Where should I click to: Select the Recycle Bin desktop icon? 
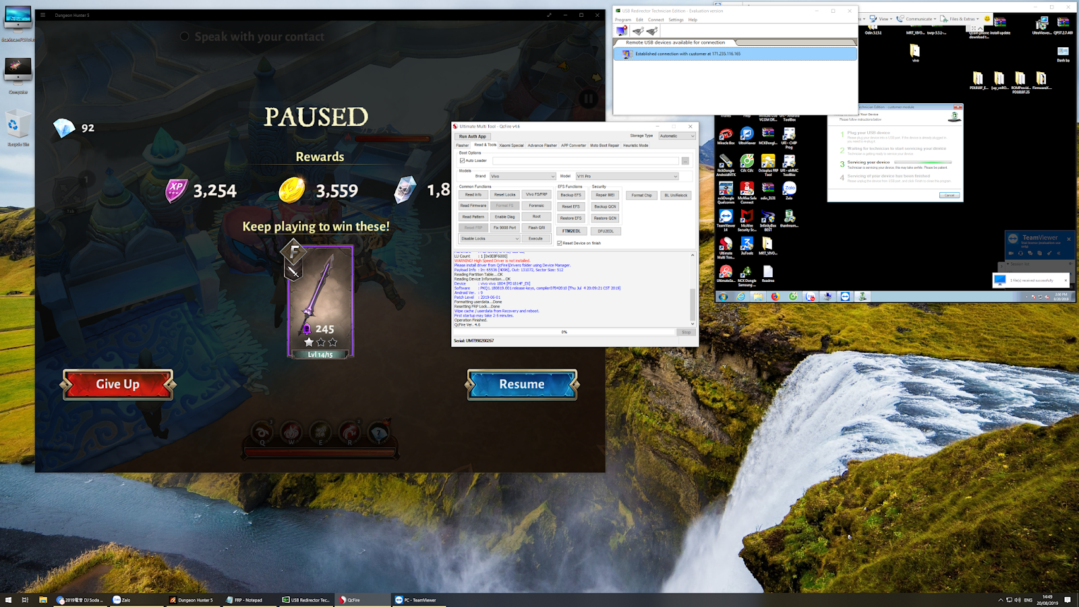pos(18,129)
